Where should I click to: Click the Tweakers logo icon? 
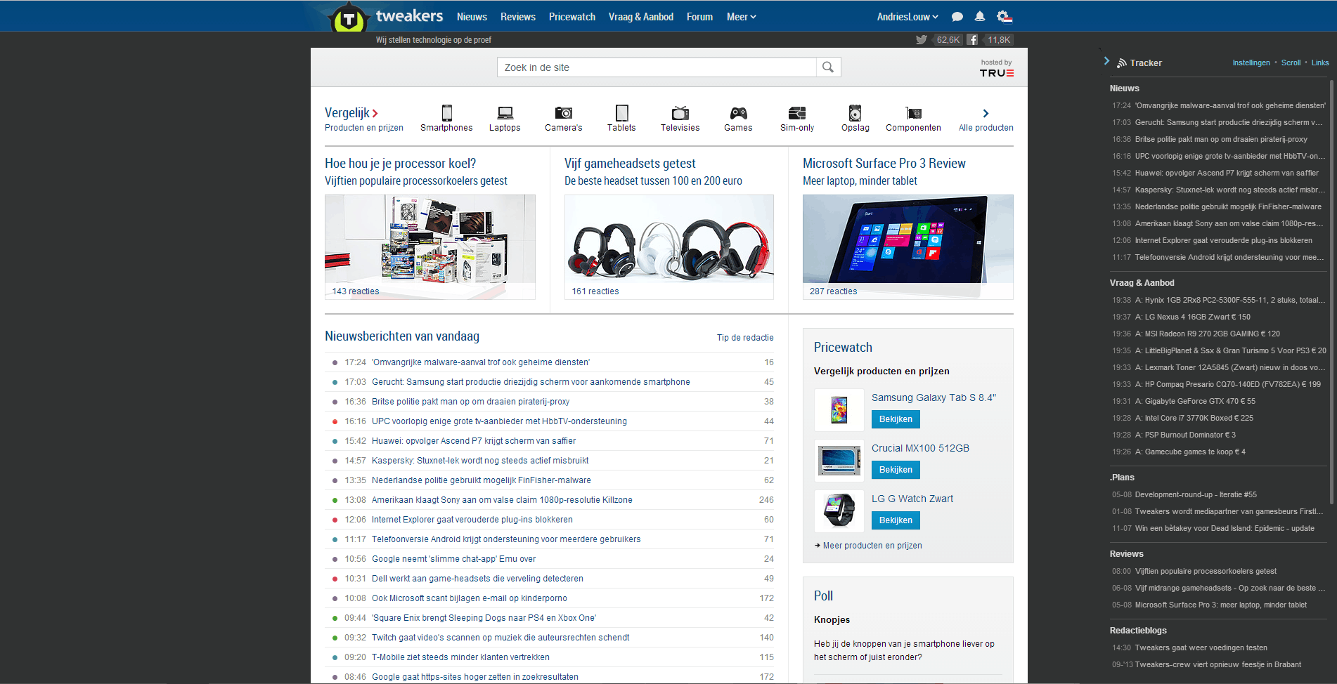click(348, 18)
